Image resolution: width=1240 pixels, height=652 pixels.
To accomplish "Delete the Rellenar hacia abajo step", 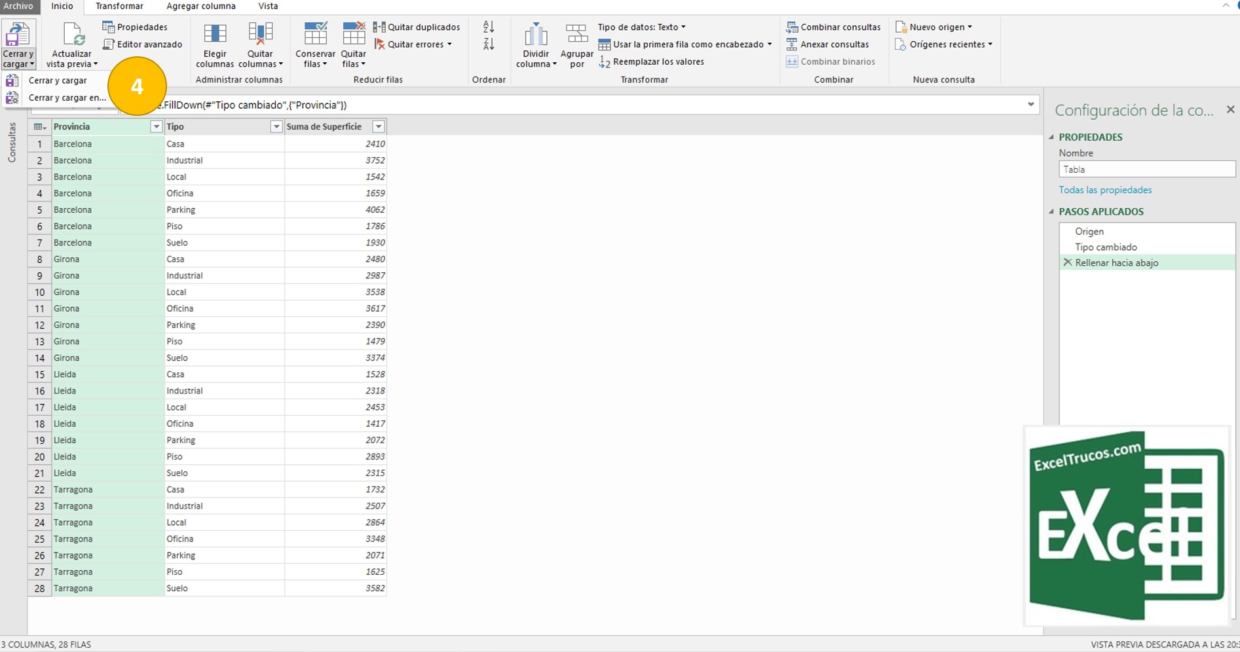I will 1070,263.
